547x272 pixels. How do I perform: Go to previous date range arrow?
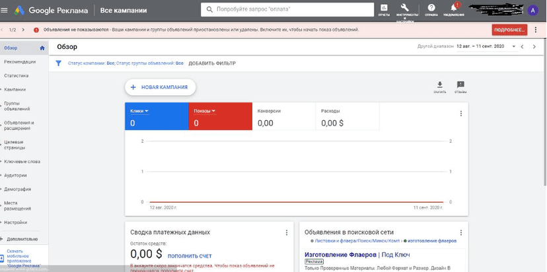[x=523, y=46]
